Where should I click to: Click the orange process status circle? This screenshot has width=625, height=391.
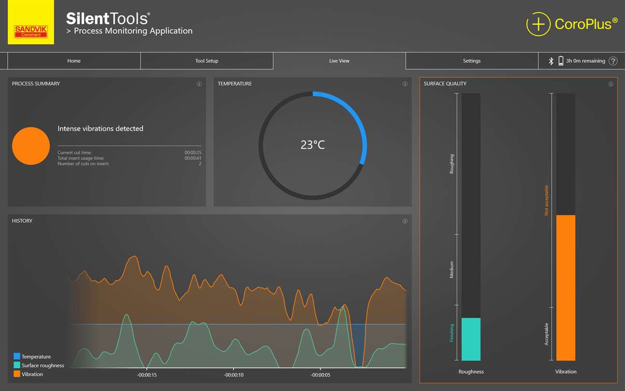pyautogui.click(x=31, y=146)
